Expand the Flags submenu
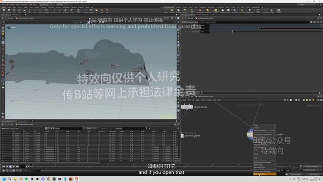This screenshot has width=323, height=182. point(264,125)
